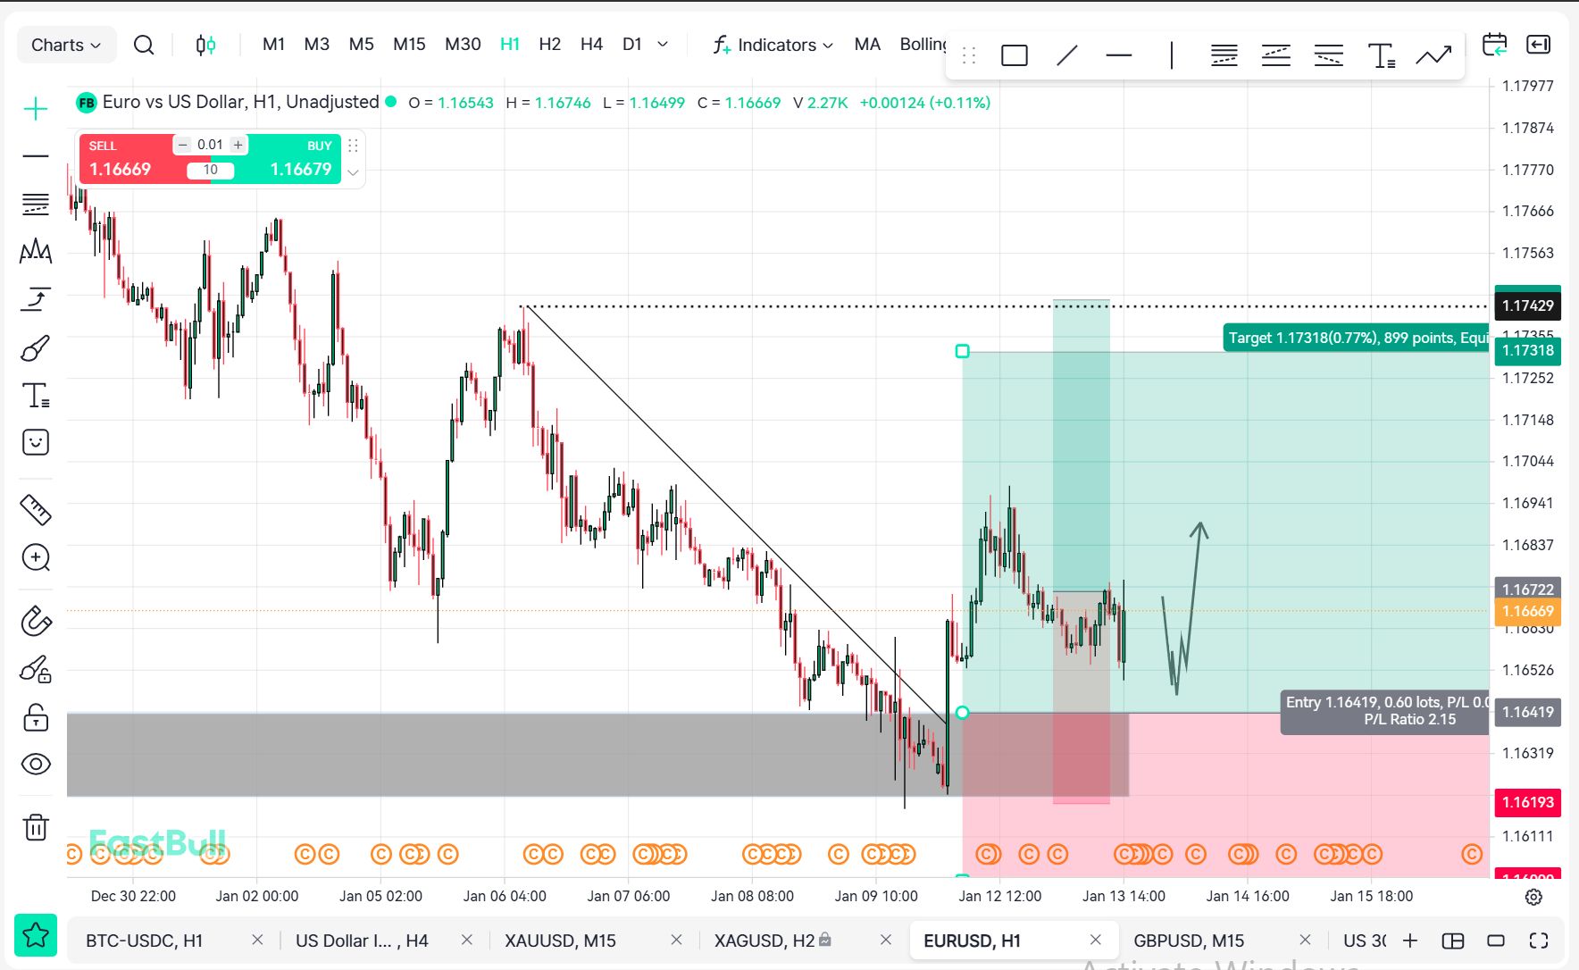Toggle the lock drawings icon
This screenshot has height=970, width=1579.
tap(36, 717)
